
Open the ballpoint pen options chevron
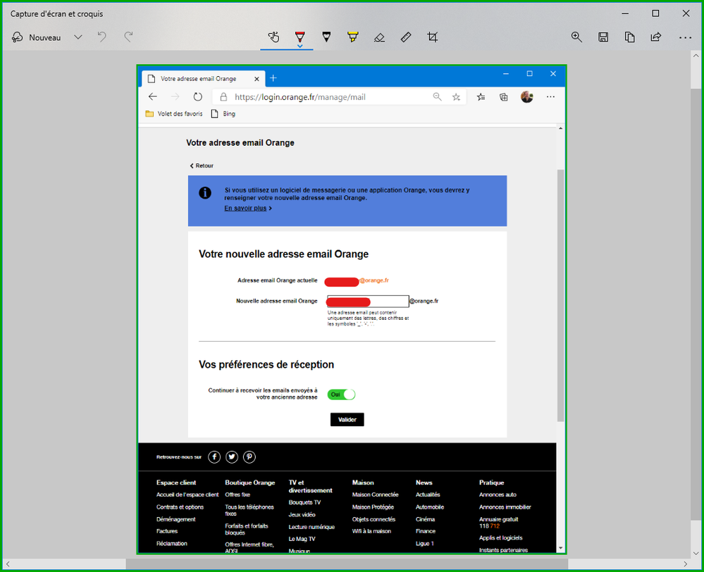coord(300,46)
